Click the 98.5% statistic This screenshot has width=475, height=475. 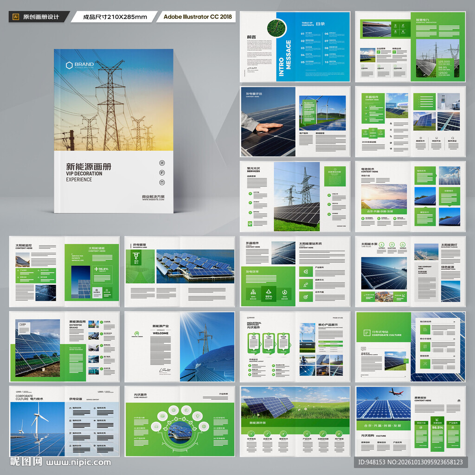pyautogui.click(x=437, y=427)
